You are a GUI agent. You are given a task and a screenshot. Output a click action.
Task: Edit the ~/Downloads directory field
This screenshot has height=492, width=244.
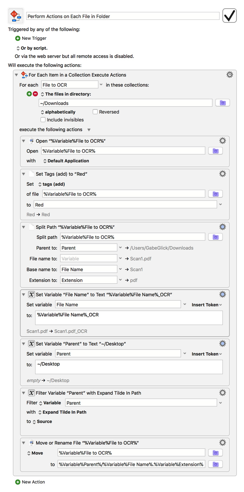click(126, 103)
